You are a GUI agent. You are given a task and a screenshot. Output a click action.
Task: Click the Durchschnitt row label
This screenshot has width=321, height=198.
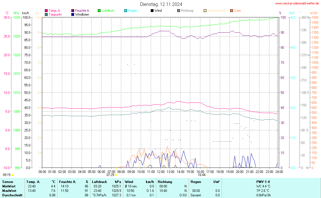[12, 195]
